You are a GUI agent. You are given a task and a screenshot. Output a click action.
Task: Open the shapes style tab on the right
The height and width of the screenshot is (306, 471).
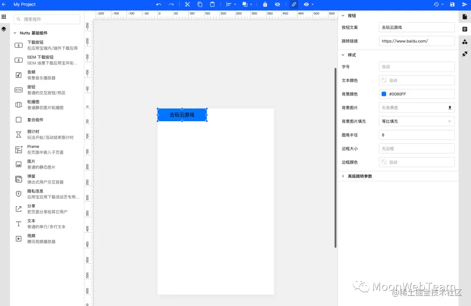coord(465,42)
